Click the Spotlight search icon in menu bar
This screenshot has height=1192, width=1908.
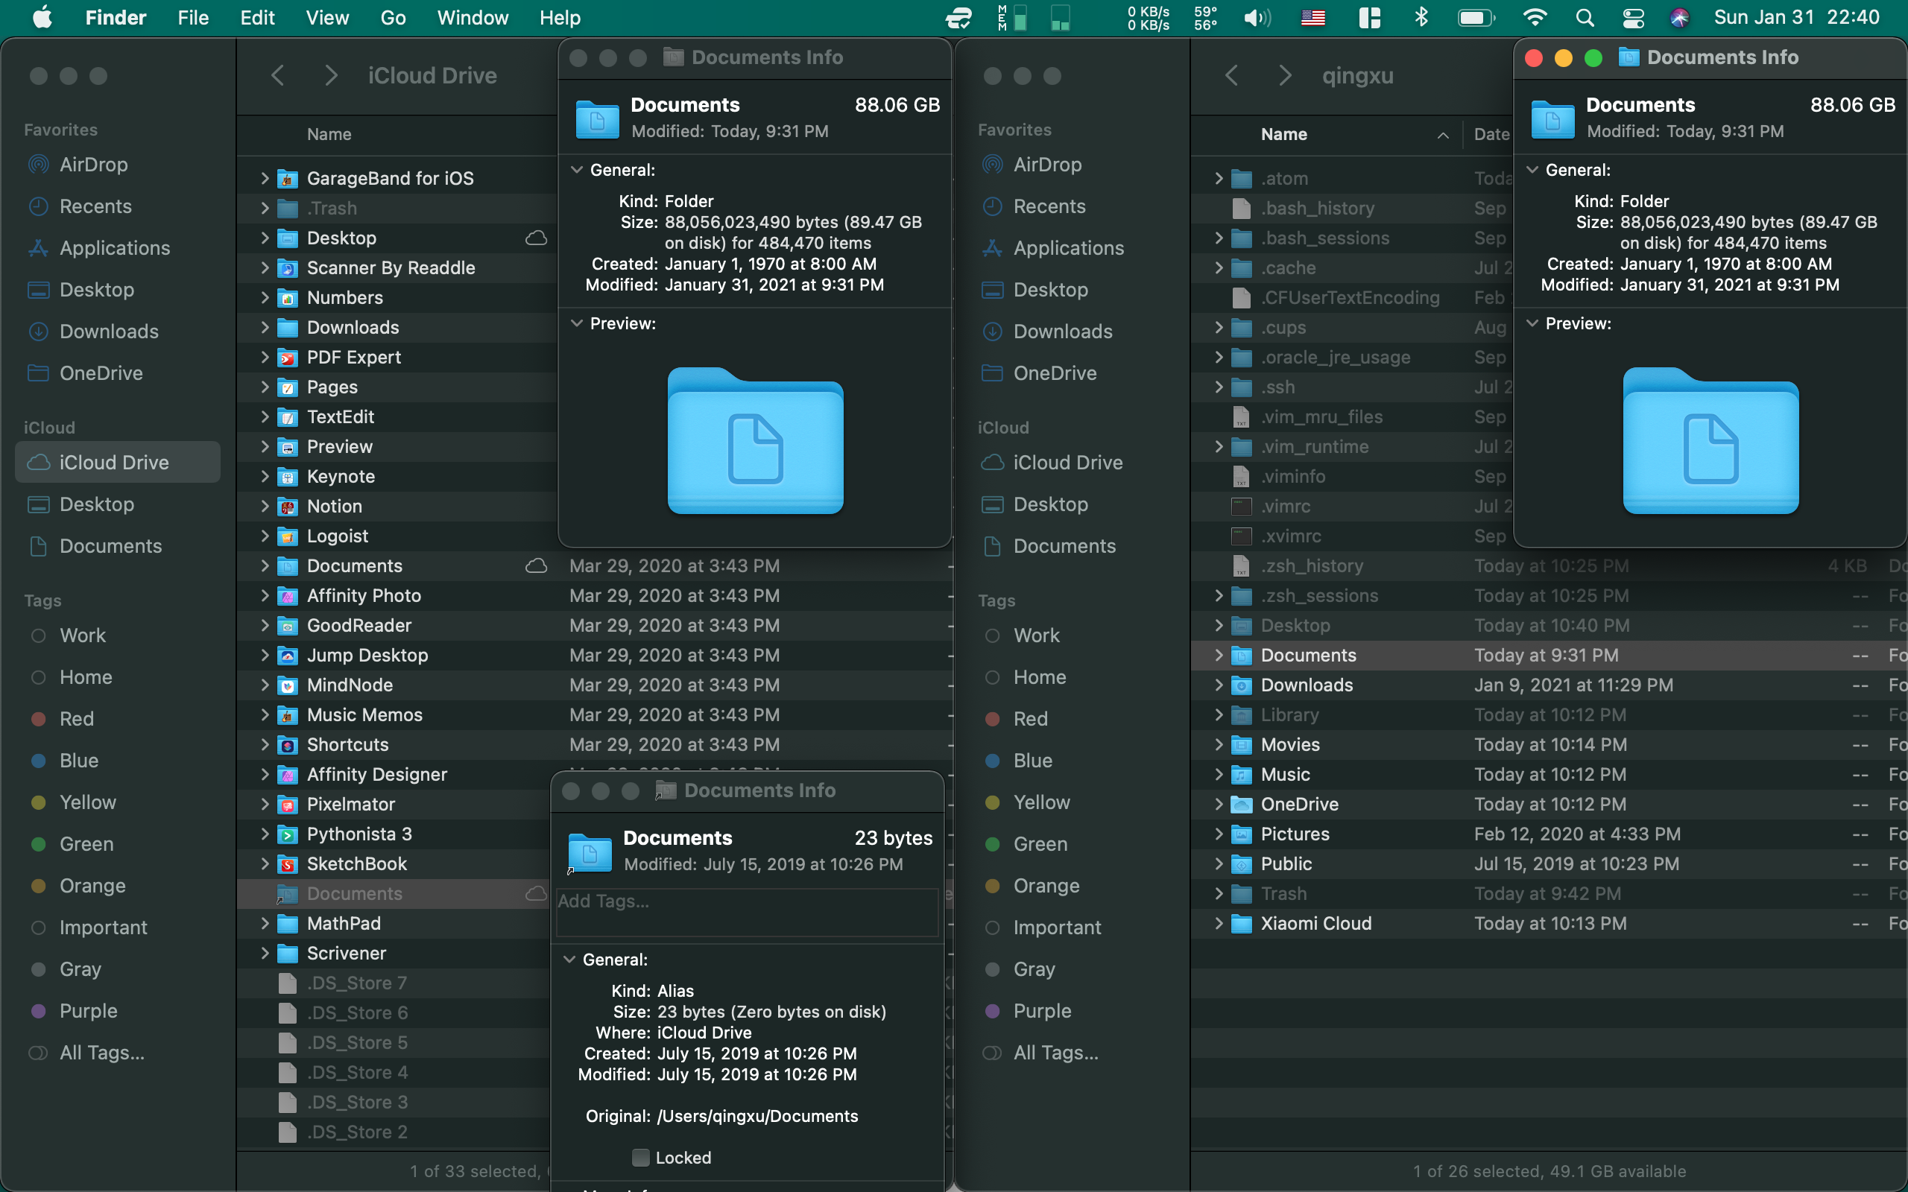[1585, 17]
